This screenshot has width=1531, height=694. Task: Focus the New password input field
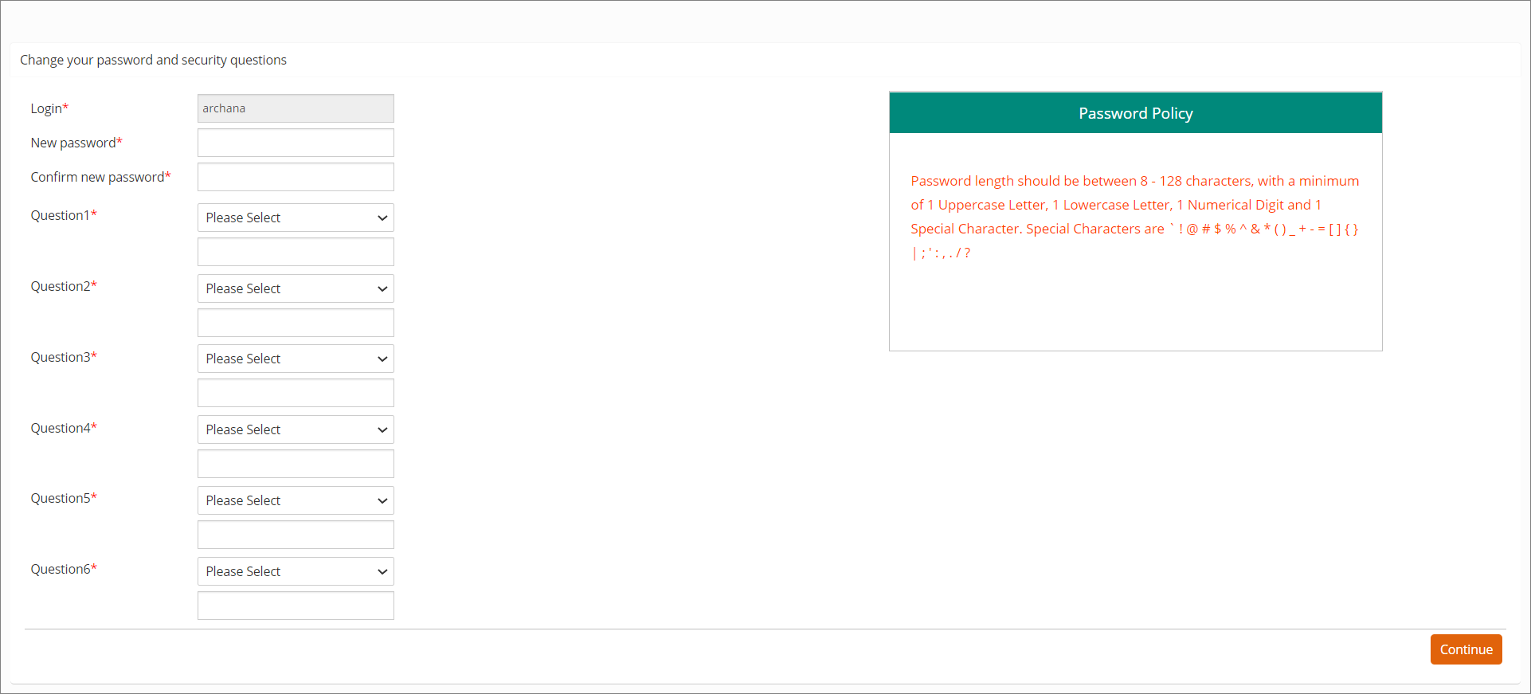tap(296, 143)
